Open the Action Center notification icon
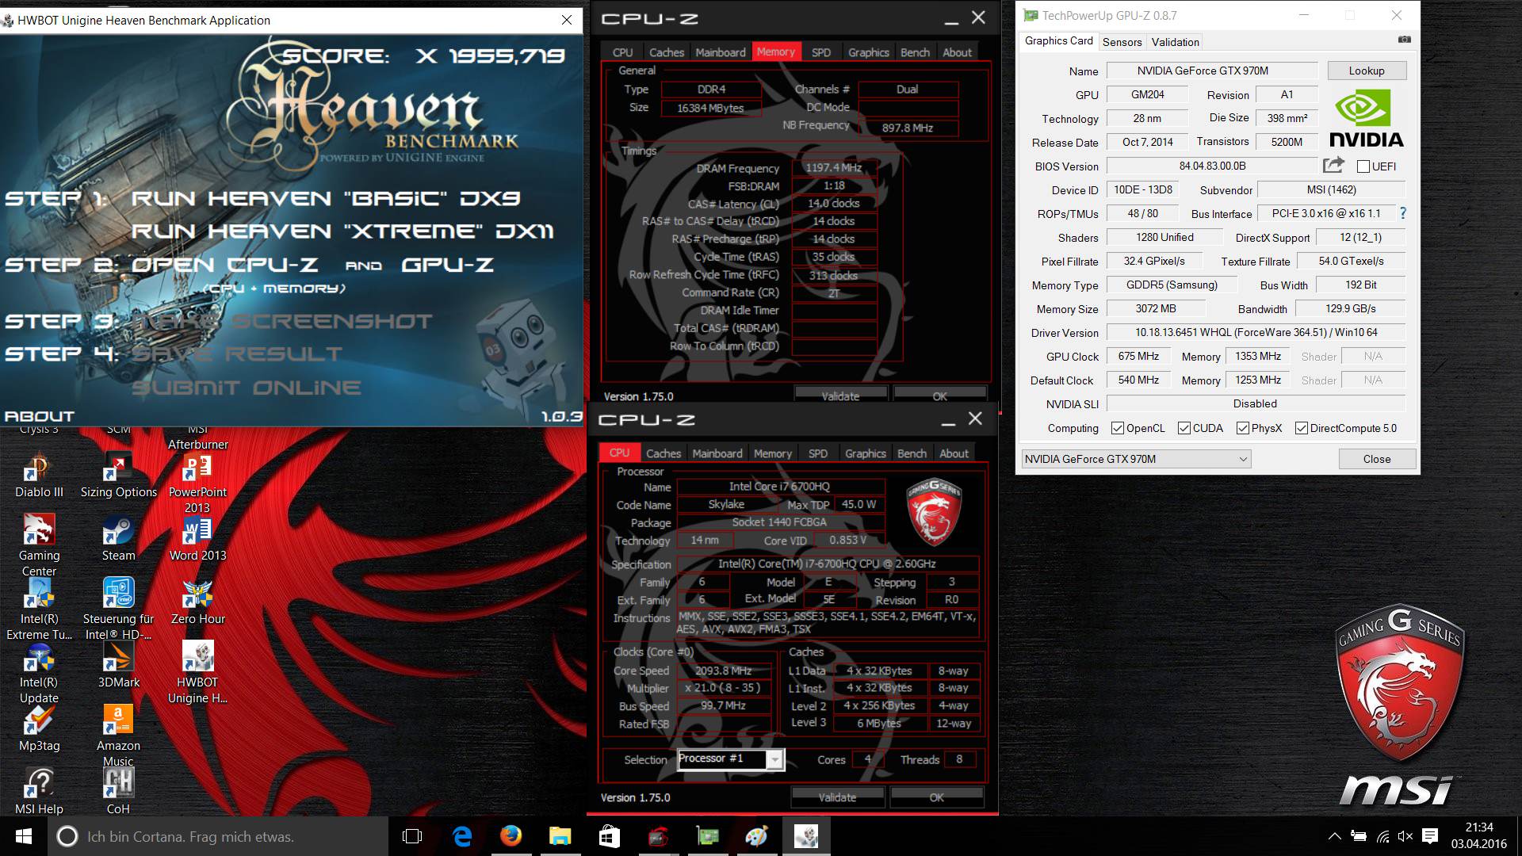Screen dimensions: 1522x856 [1430, 836]
